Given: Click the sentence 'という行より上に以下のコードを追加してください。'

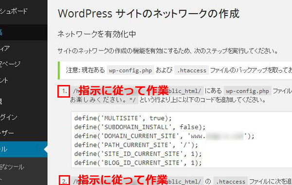Looking at the screenshot, I should pos(203,100).
